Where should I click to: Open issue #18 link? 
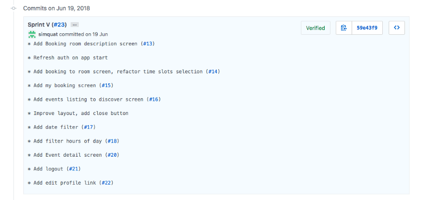[112, 141]
